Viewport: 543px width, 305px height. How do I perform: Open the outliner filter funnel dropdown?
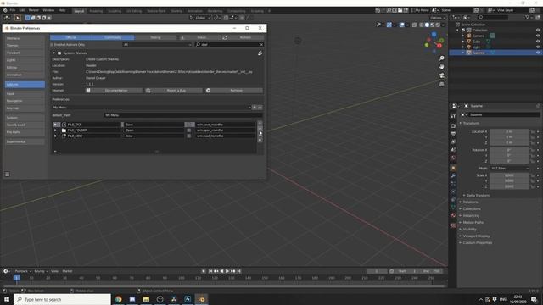[x=529, y=17]
